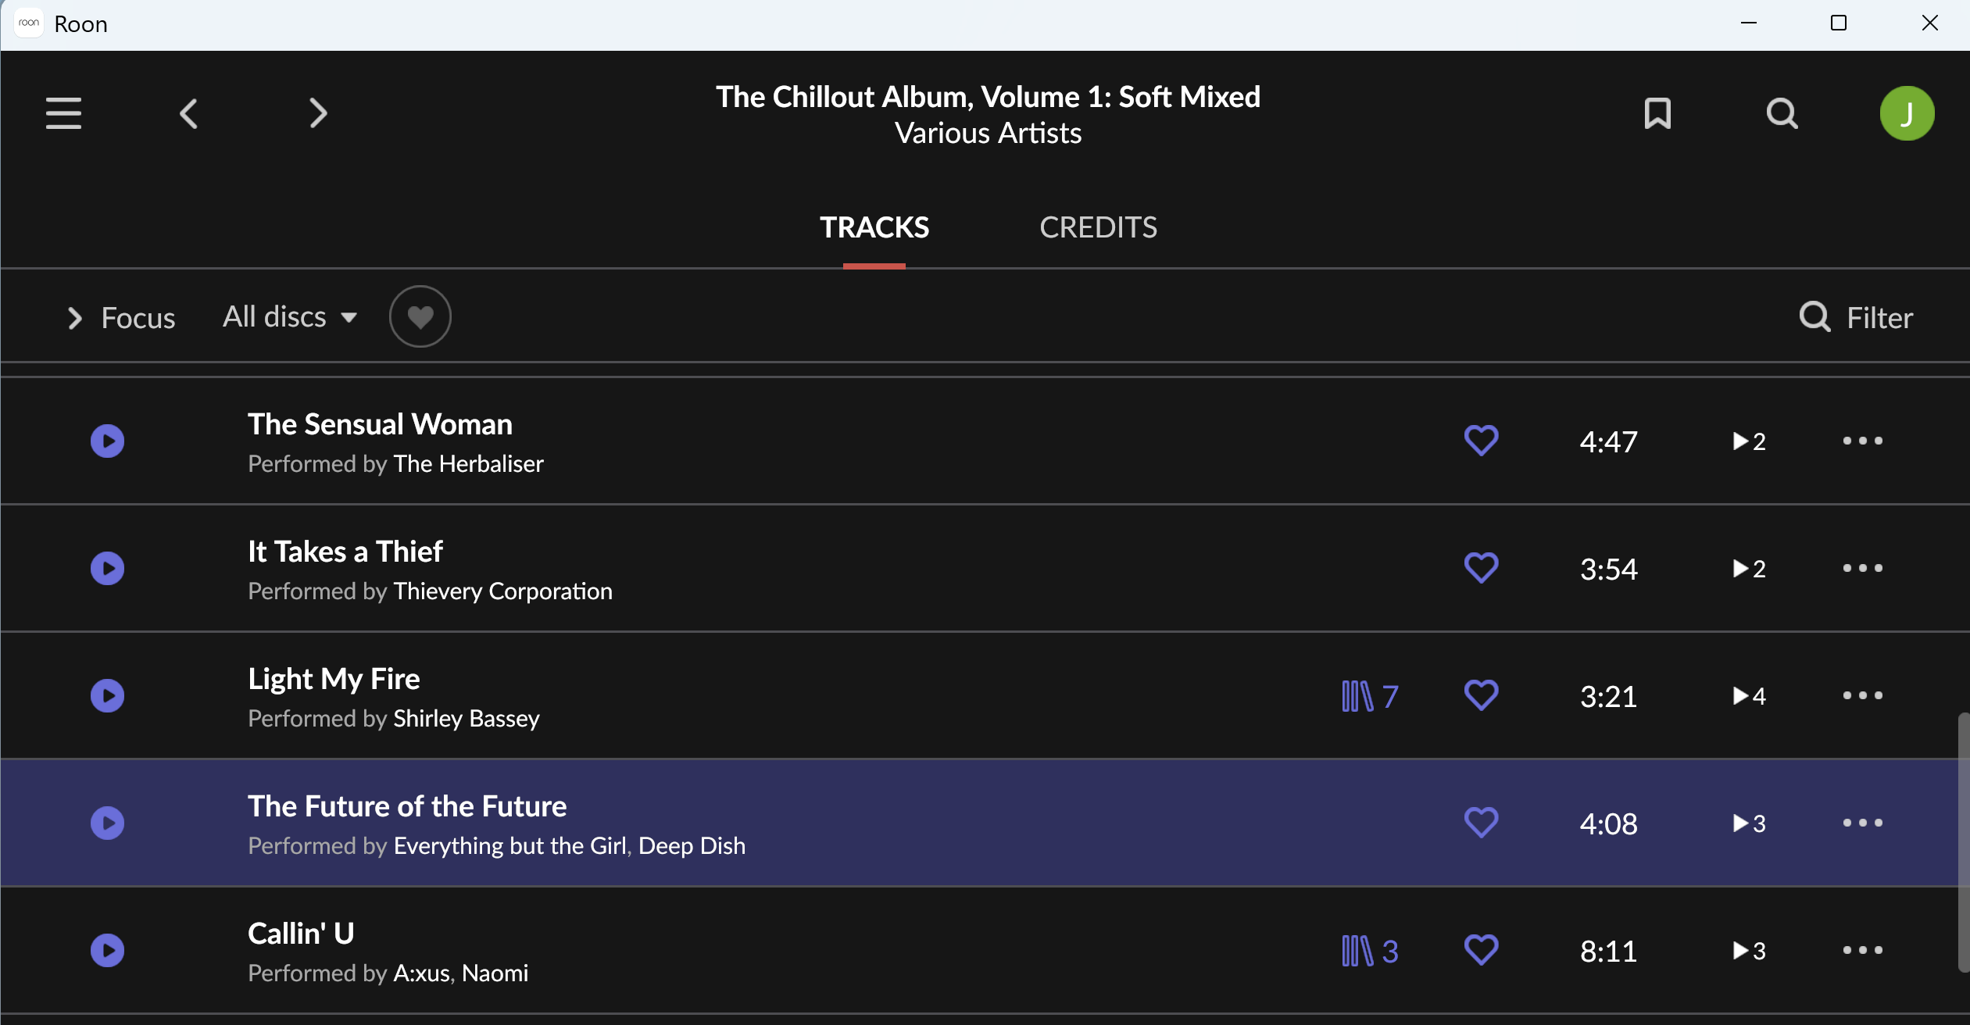Expand the Focus options
This screenshot has height=1025, width=1970.
(121, 318)
